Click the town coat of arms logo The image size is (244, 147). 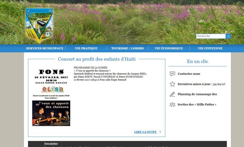tap(39, 25)
